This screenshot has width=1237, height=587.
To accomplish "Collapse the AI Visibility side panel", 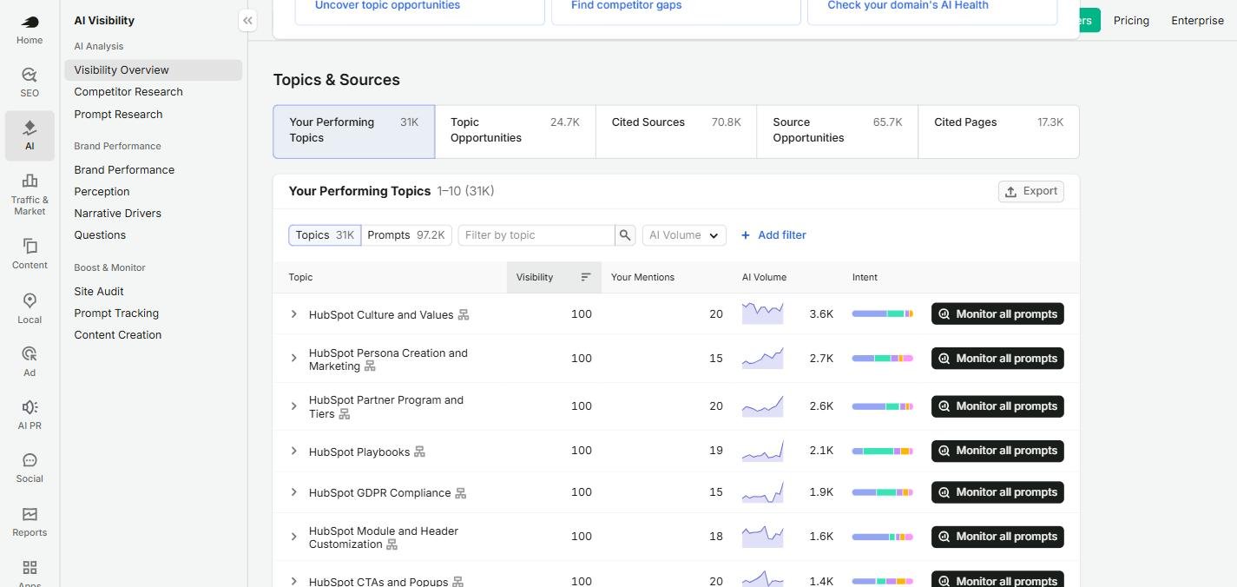I will pos(247,20).
